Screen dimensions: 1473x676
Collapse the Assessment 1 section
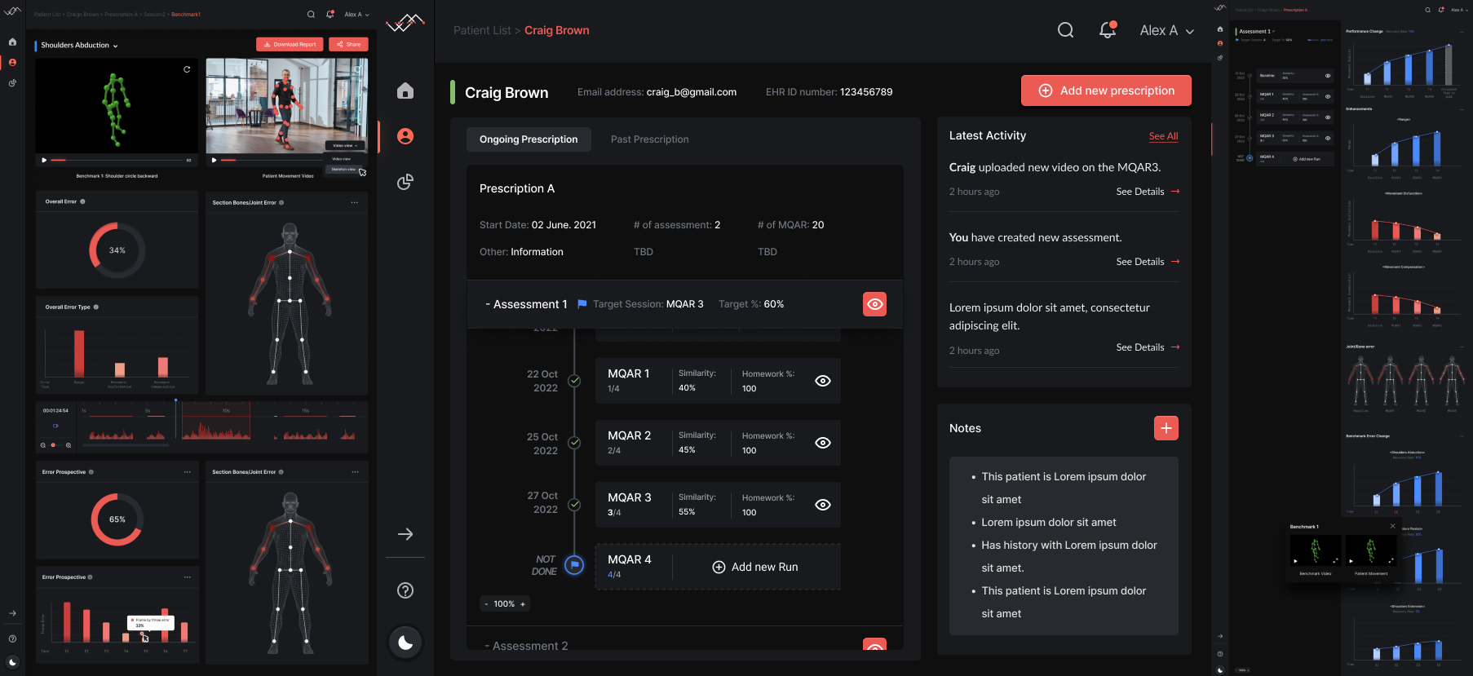[x=526, y=304]
